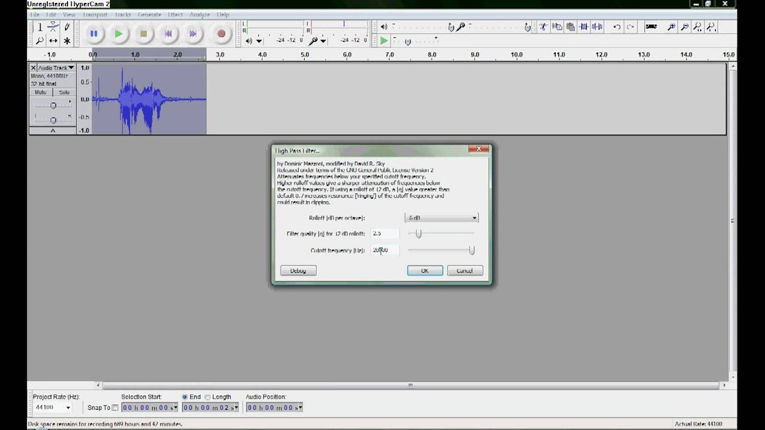Click the Copy icon in edit toolbar
Screen dimensions: 765x430
(x=557, y=27)
